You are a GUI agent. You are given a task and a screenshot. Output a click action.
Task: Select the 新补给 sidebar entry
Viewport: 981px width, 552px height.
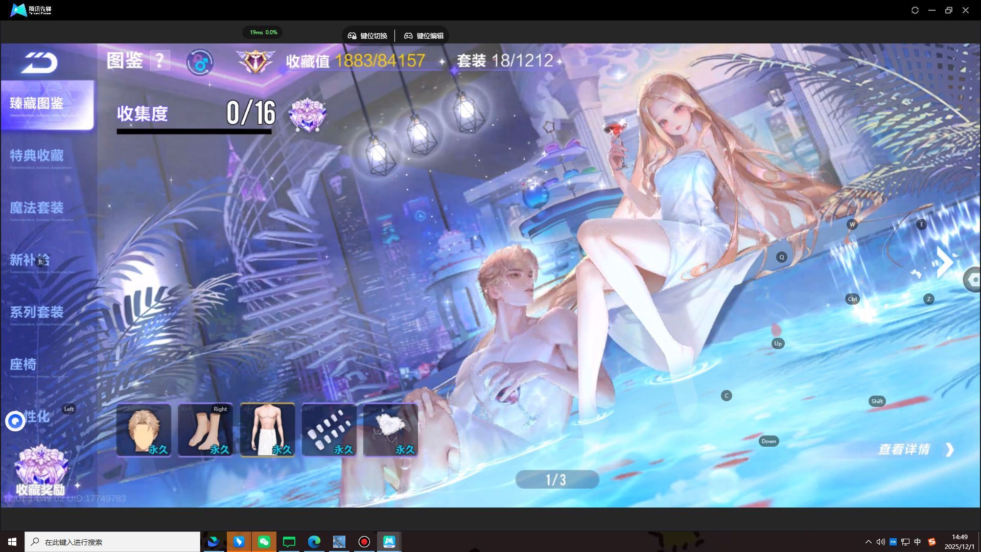32,261
